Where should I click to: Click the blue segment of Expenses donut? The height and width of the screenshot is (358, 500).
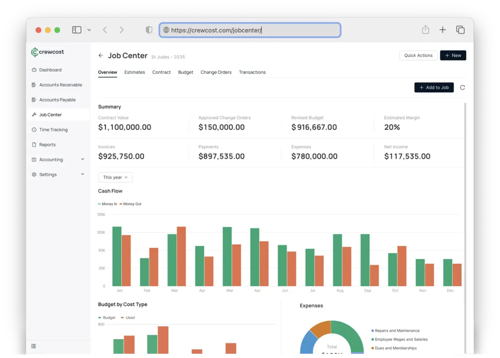tap(307, 343)
